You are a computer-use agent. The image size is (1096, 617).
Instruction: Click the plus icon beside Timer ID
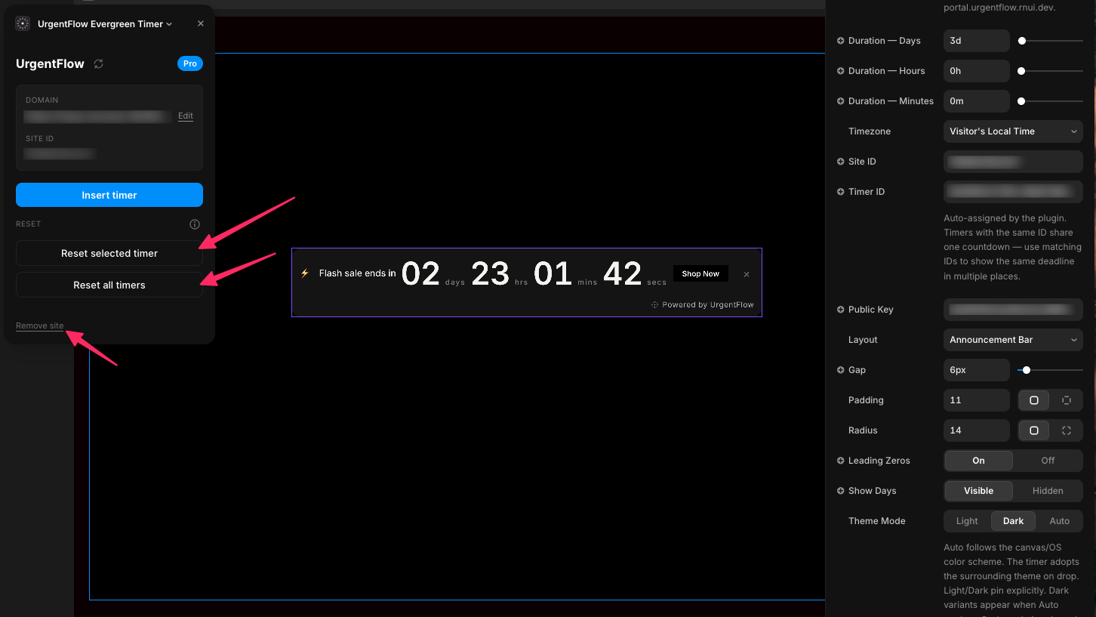pyautogui.click(x=841, y=192)
